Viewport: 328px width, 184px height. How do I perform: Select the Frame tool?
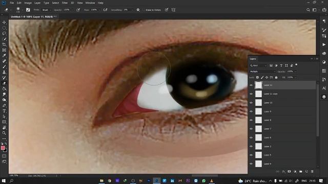tap(4, 50)
